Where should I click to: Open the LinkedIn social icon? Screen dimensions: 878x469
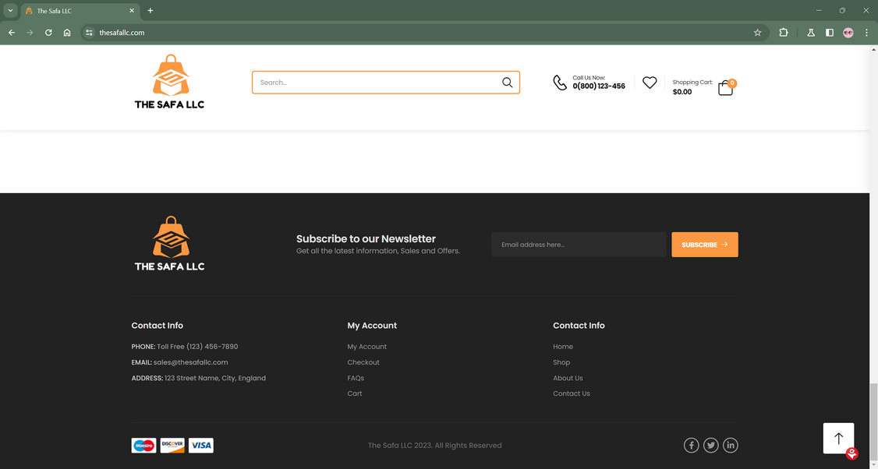(730, 446)
